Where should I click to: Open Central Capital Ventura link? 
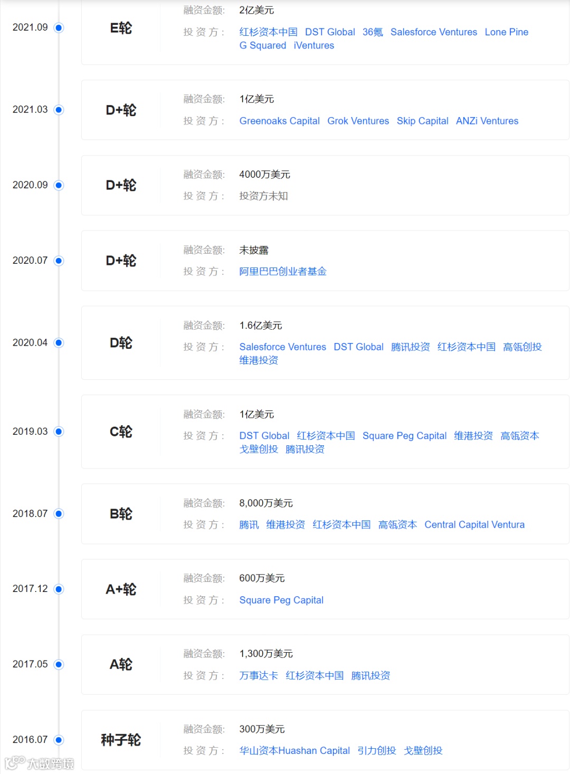[474, 525]
